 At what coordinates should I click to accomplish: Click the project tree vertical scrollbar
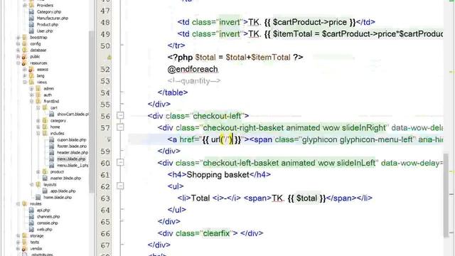[92, 112]
